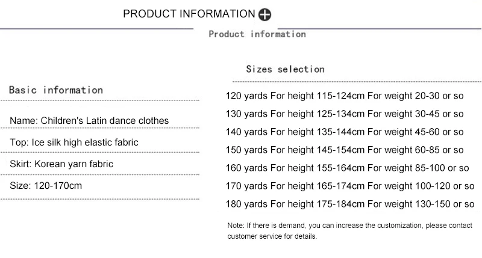Viewport: 482px width, 258px height.
Task: Select the 120 yards size row
Action: tap(345, 96)
